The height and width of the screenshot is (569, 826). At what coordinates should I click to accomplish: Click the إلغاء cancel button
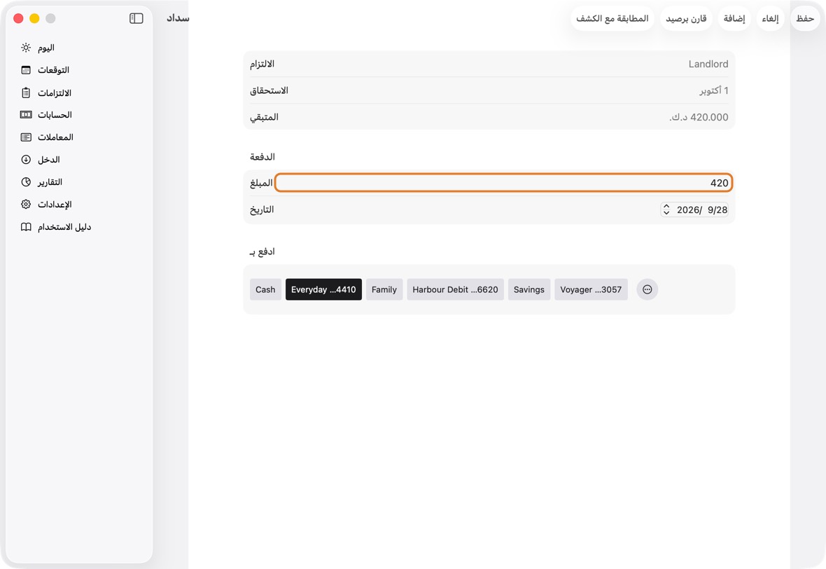[x=770, y=18]
